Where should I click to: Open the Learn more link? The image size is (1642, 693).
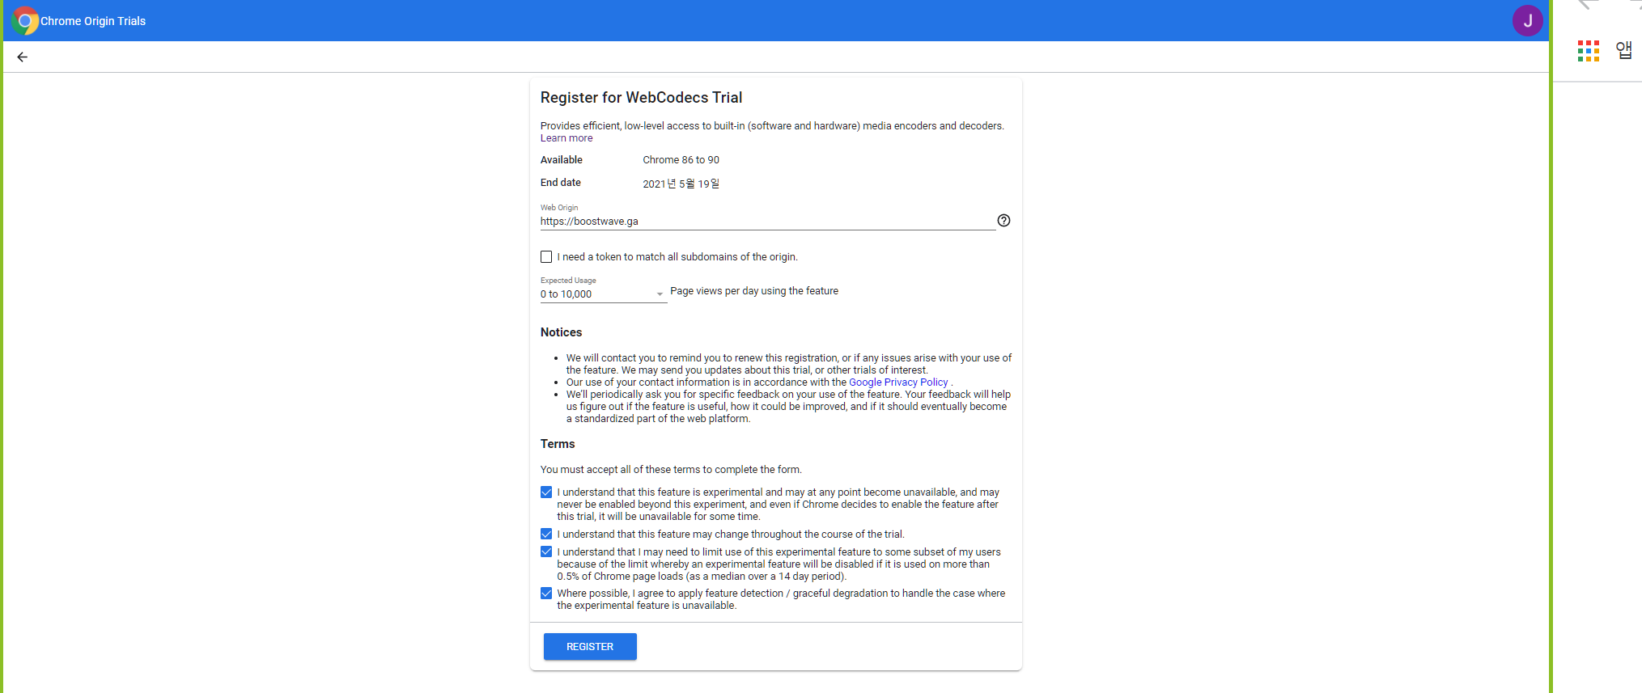[x=566, y=138]
